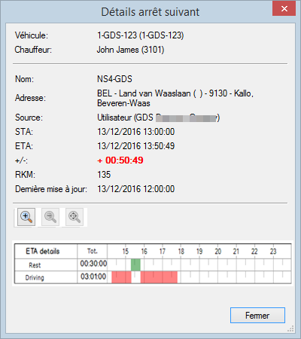
Task: Click the Fermer button
Action: pos(257,316)
